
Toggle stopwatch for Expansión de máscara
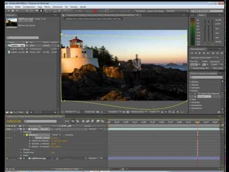click(30, 147)
